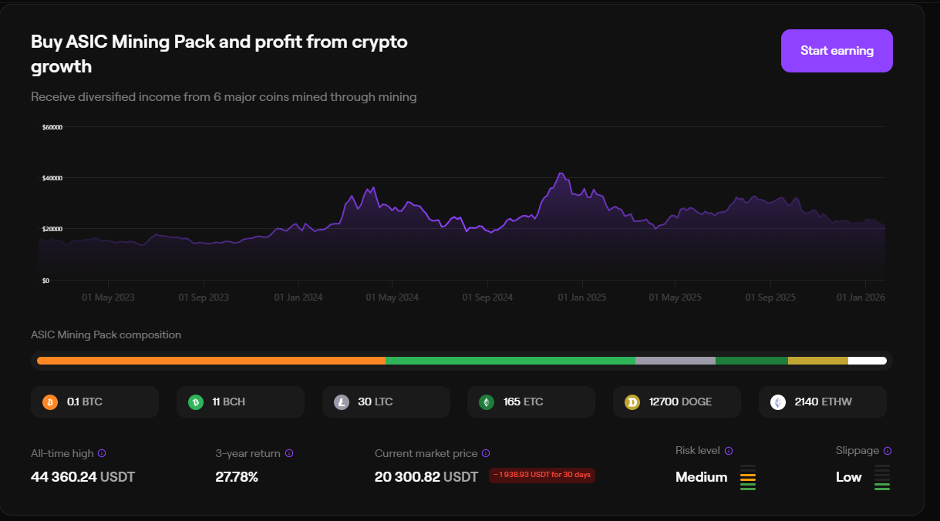
Task: Click the diversified income subtitle text
Action: point(224,97)
